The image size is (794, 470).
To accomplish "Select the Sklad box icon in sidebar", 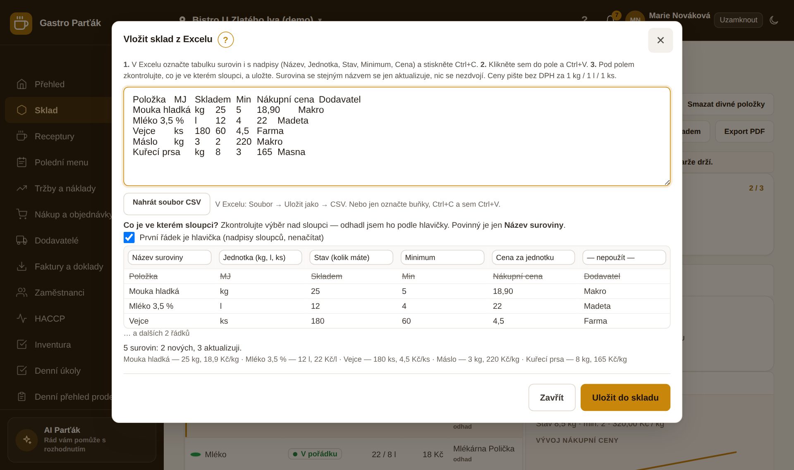I will click(22, 110).
